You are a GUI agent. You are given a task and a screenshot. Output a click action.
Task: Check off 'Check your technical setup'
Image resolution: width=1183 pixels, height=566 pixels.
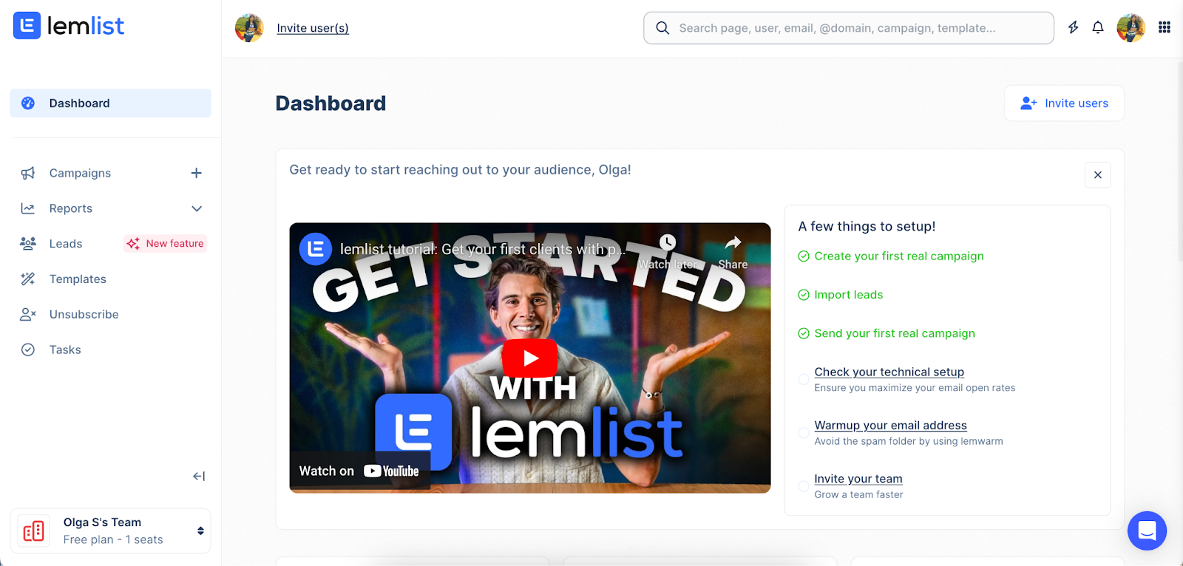(803, 379)
